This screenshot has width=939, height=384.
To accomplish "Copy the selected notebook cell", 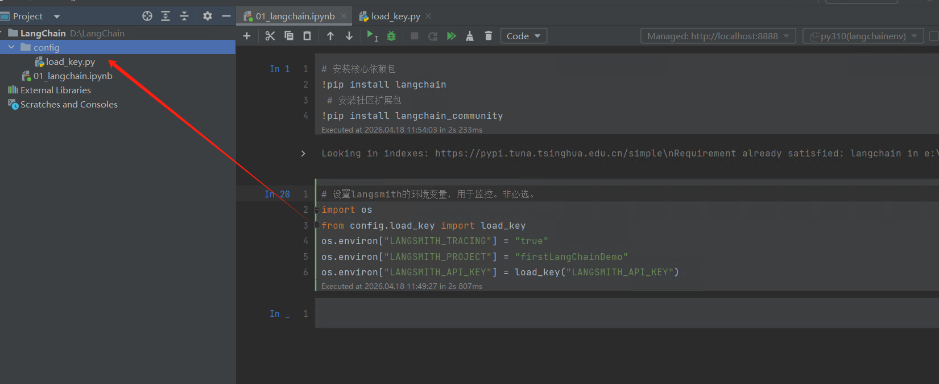I will pyautogui.click(x=289, y=36).
